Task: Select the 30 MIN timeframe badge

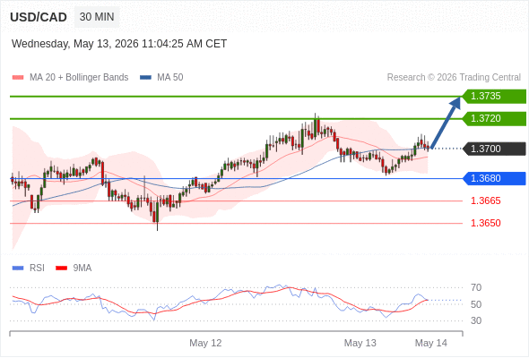Action: click(x=97, y=17)
